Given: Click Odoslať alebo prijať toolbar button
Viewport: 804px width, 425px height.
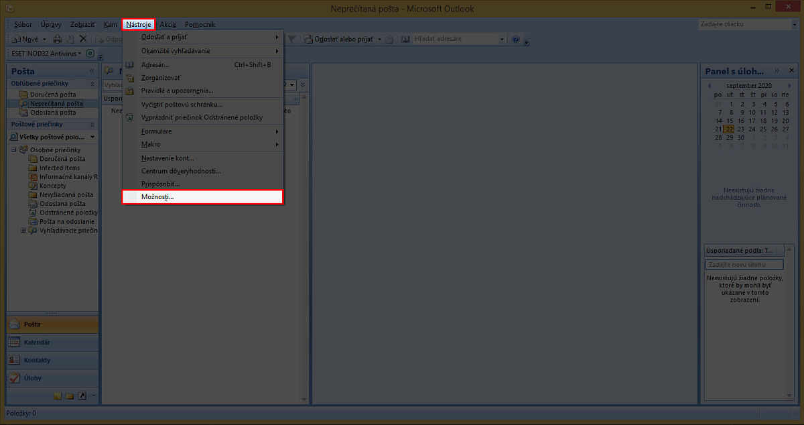Looking at the screenshot, I should [x=340, y=39].
